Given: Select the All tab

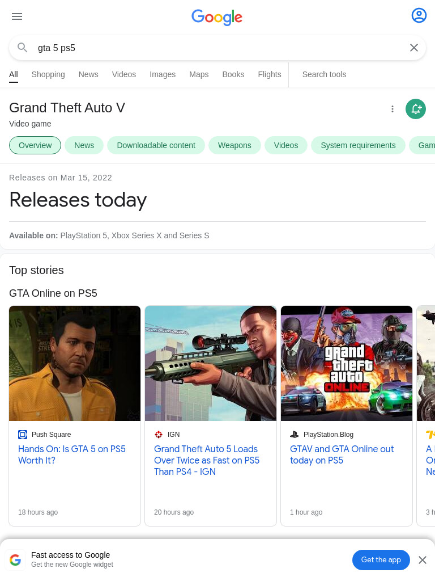Looking at the screenshot, I should click(x=14, y=74).
